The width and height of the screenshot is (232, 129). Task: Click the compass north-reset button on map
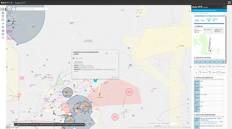pyautogui.click(x=188, y=99)
